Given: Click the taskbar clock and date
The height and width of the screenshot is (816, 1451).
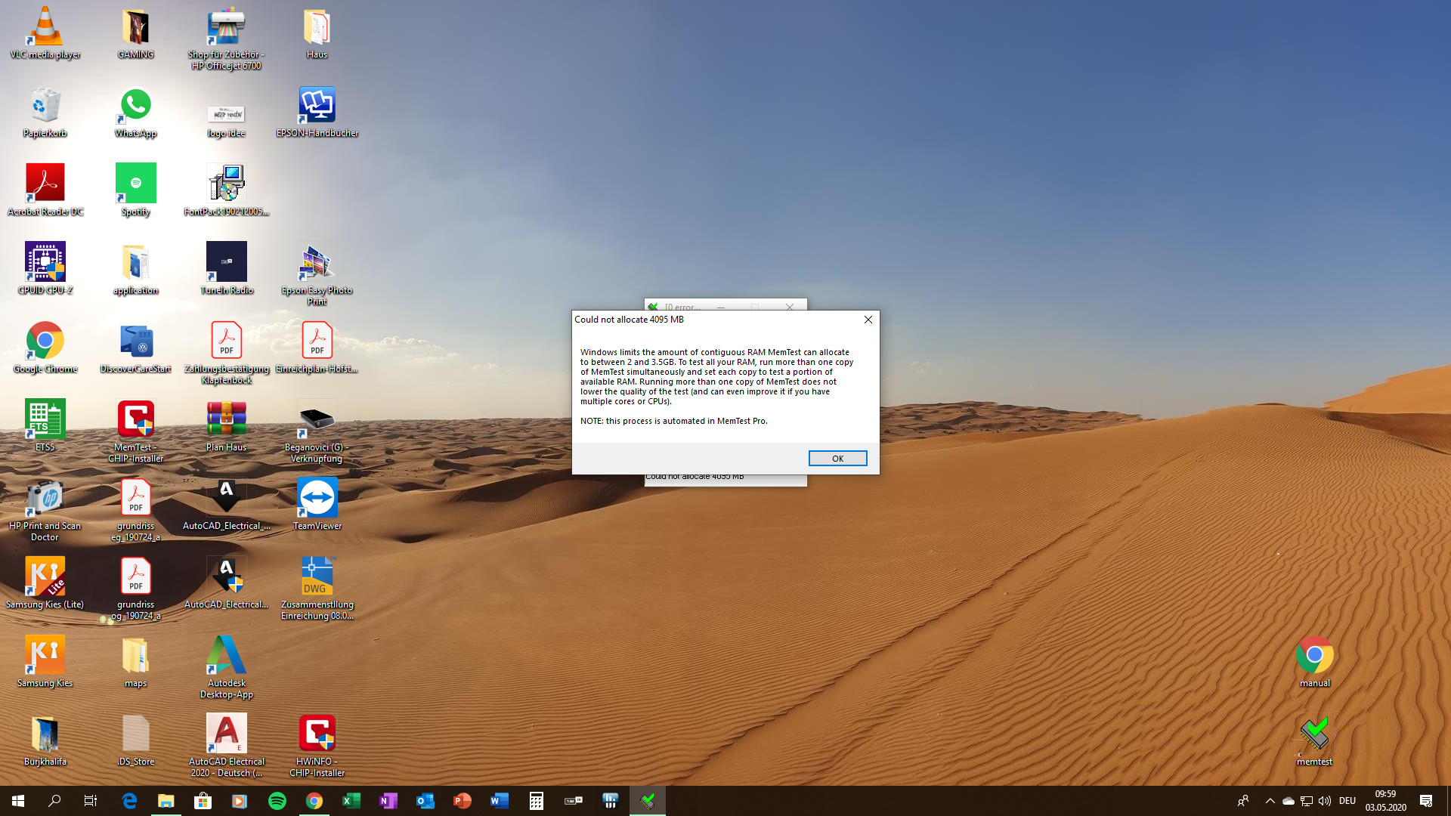Looking at the screenshot, I should click(1385, 801).
